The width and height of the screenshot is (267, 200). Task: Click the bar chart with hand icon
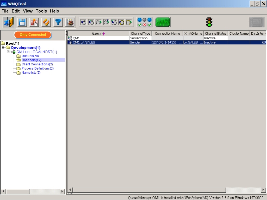[x=34, y=22]
